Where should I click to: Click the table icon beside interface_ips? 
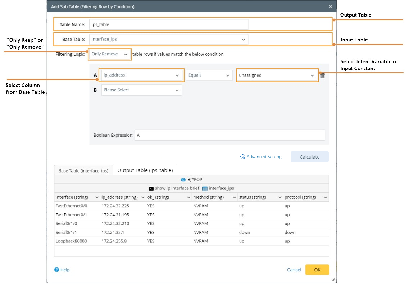(205, 188)
